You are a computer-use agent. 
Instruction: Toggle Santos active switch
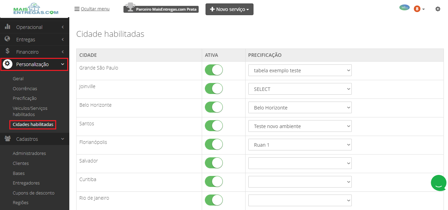[214, 126]
